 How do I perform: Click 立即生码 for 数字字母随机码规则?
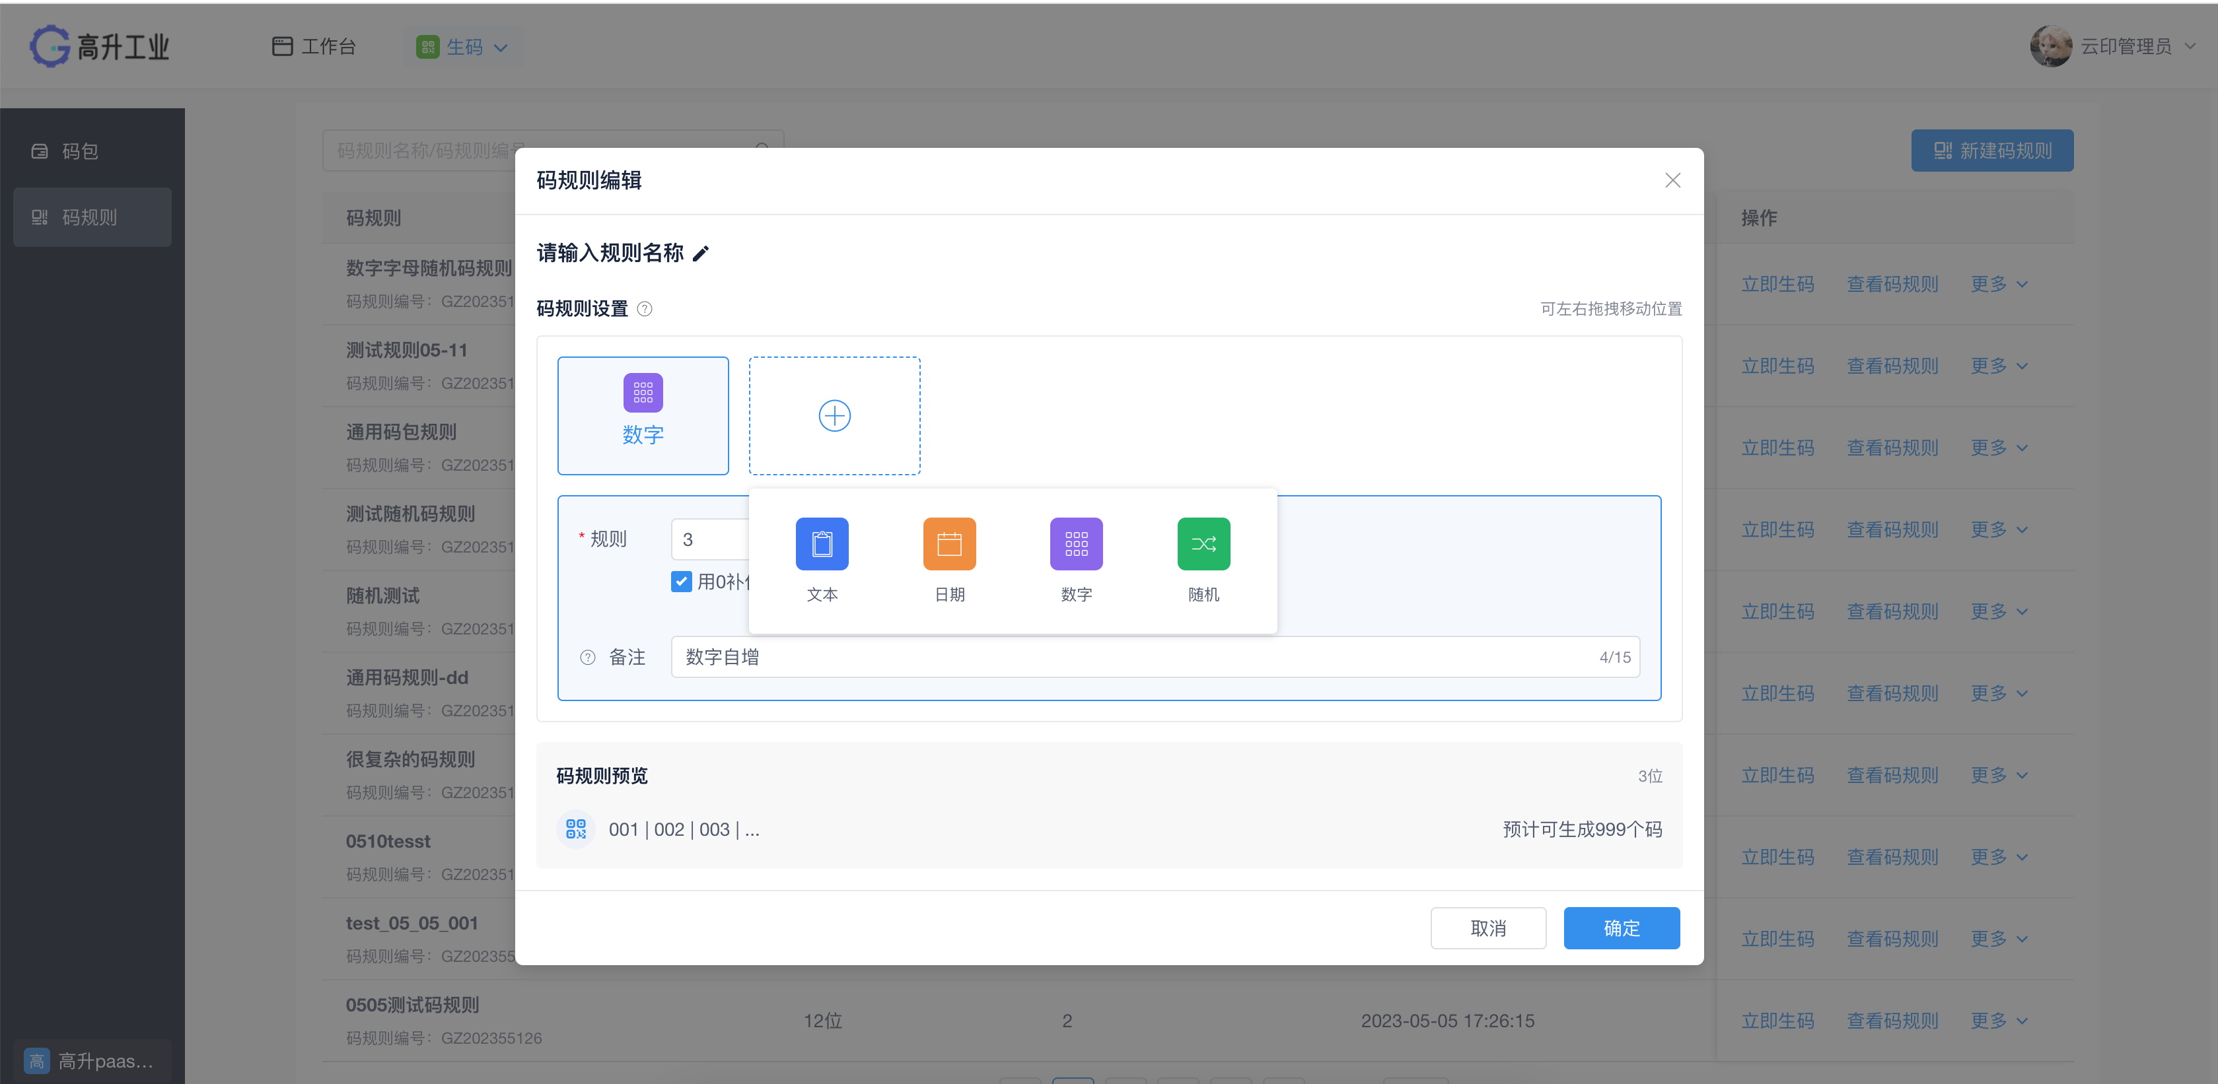point(1777,284)
